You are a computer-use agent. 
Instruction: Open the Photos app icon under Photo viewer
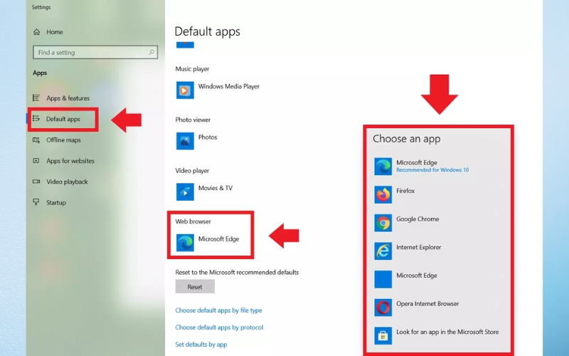[185, 141]
